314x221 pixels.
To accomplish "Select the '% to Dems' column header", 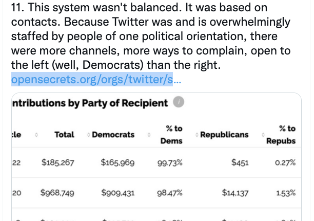I will coord(171,135).
